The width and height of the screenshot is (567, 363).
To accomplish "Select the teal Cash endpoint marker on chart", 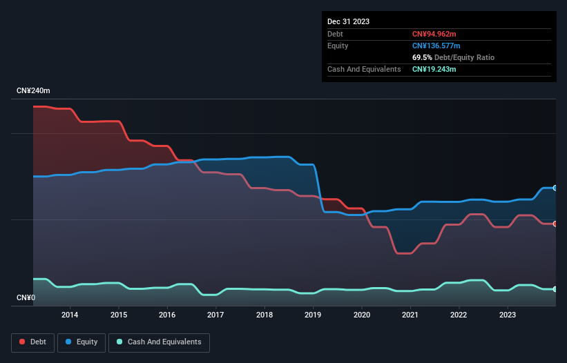I will coord(555,289).
